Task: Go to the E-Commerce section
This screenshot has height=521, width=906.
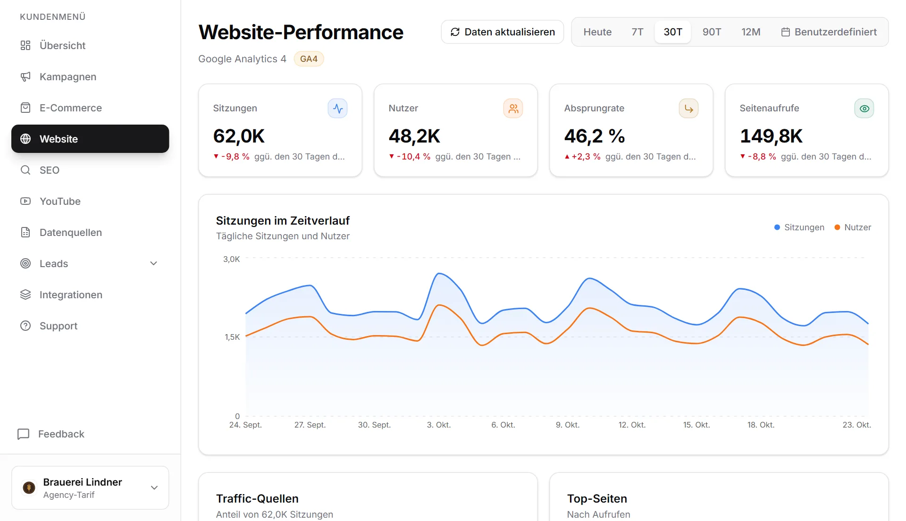Action: (x=90, y=108)
